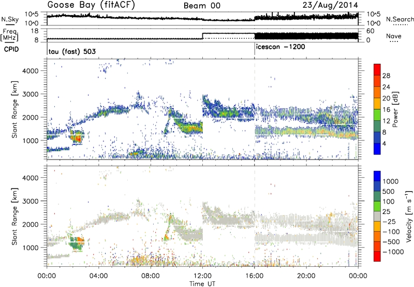Click the date '23/Aug/2014'

[x=330, y=5]
